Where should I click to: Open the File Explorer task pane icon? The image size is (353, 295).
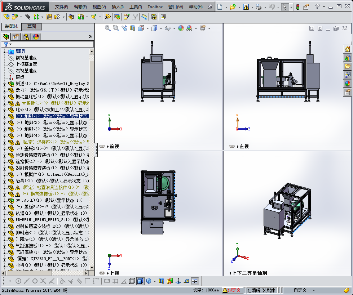347,66
